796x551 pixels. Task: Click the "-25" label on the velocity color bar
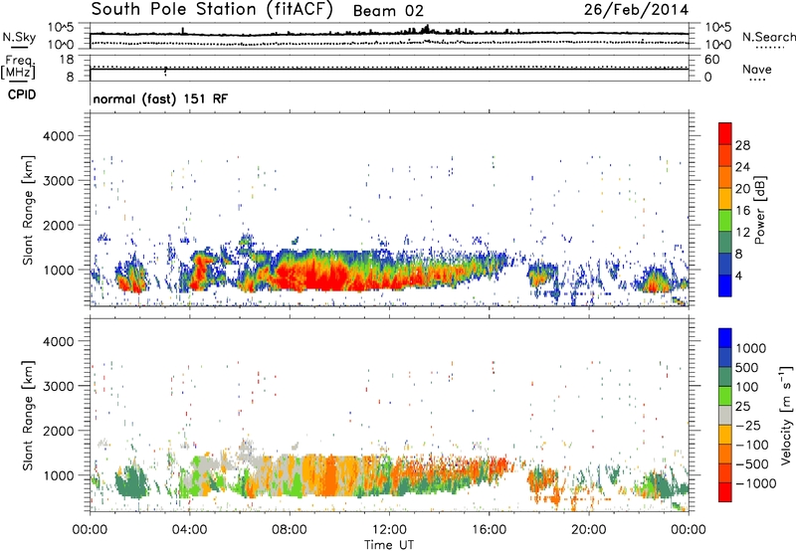click(746, 426)
